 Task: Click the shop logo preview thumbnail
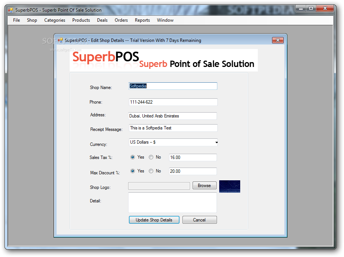pyautogui.click(x=230, y=186)
